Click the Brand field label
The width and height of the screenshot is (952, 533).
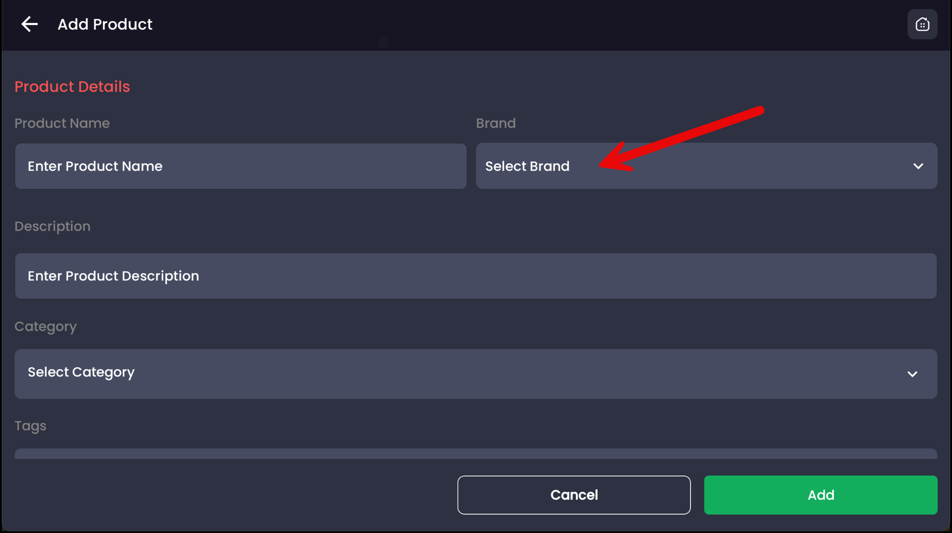496,123
